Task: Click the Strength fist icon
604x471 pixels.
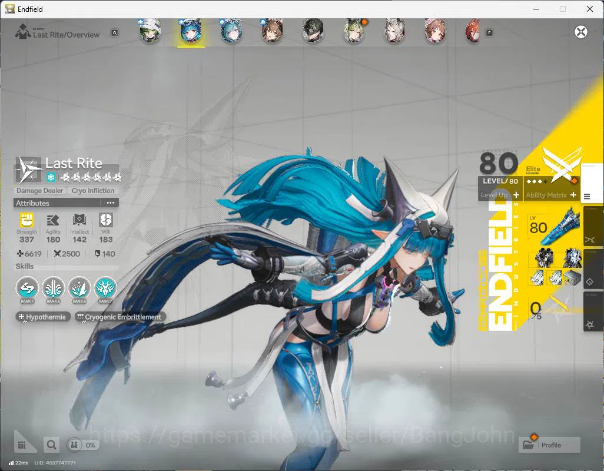Action: 26,220
